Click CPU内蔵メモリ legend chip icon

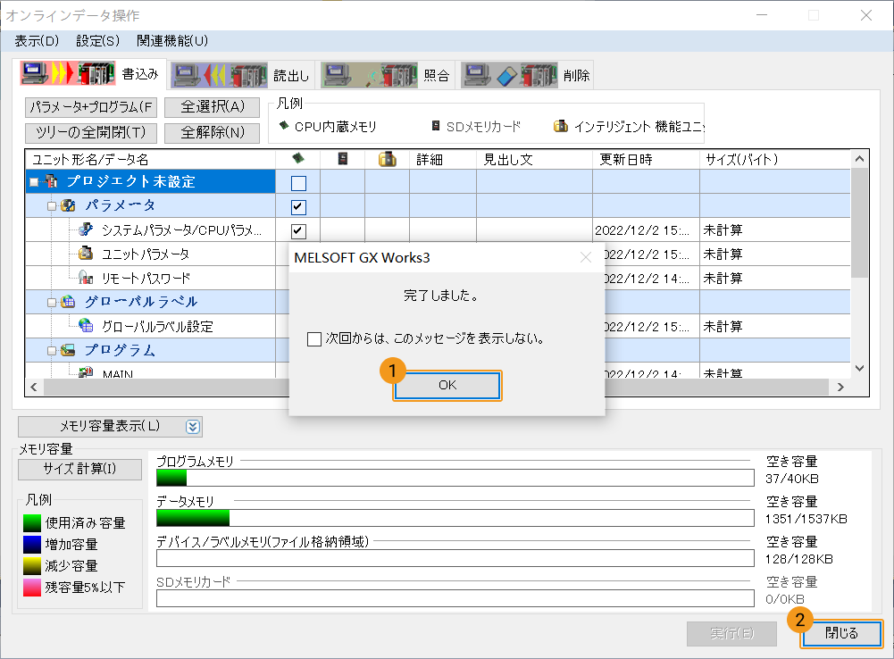[x=284, y=125]
